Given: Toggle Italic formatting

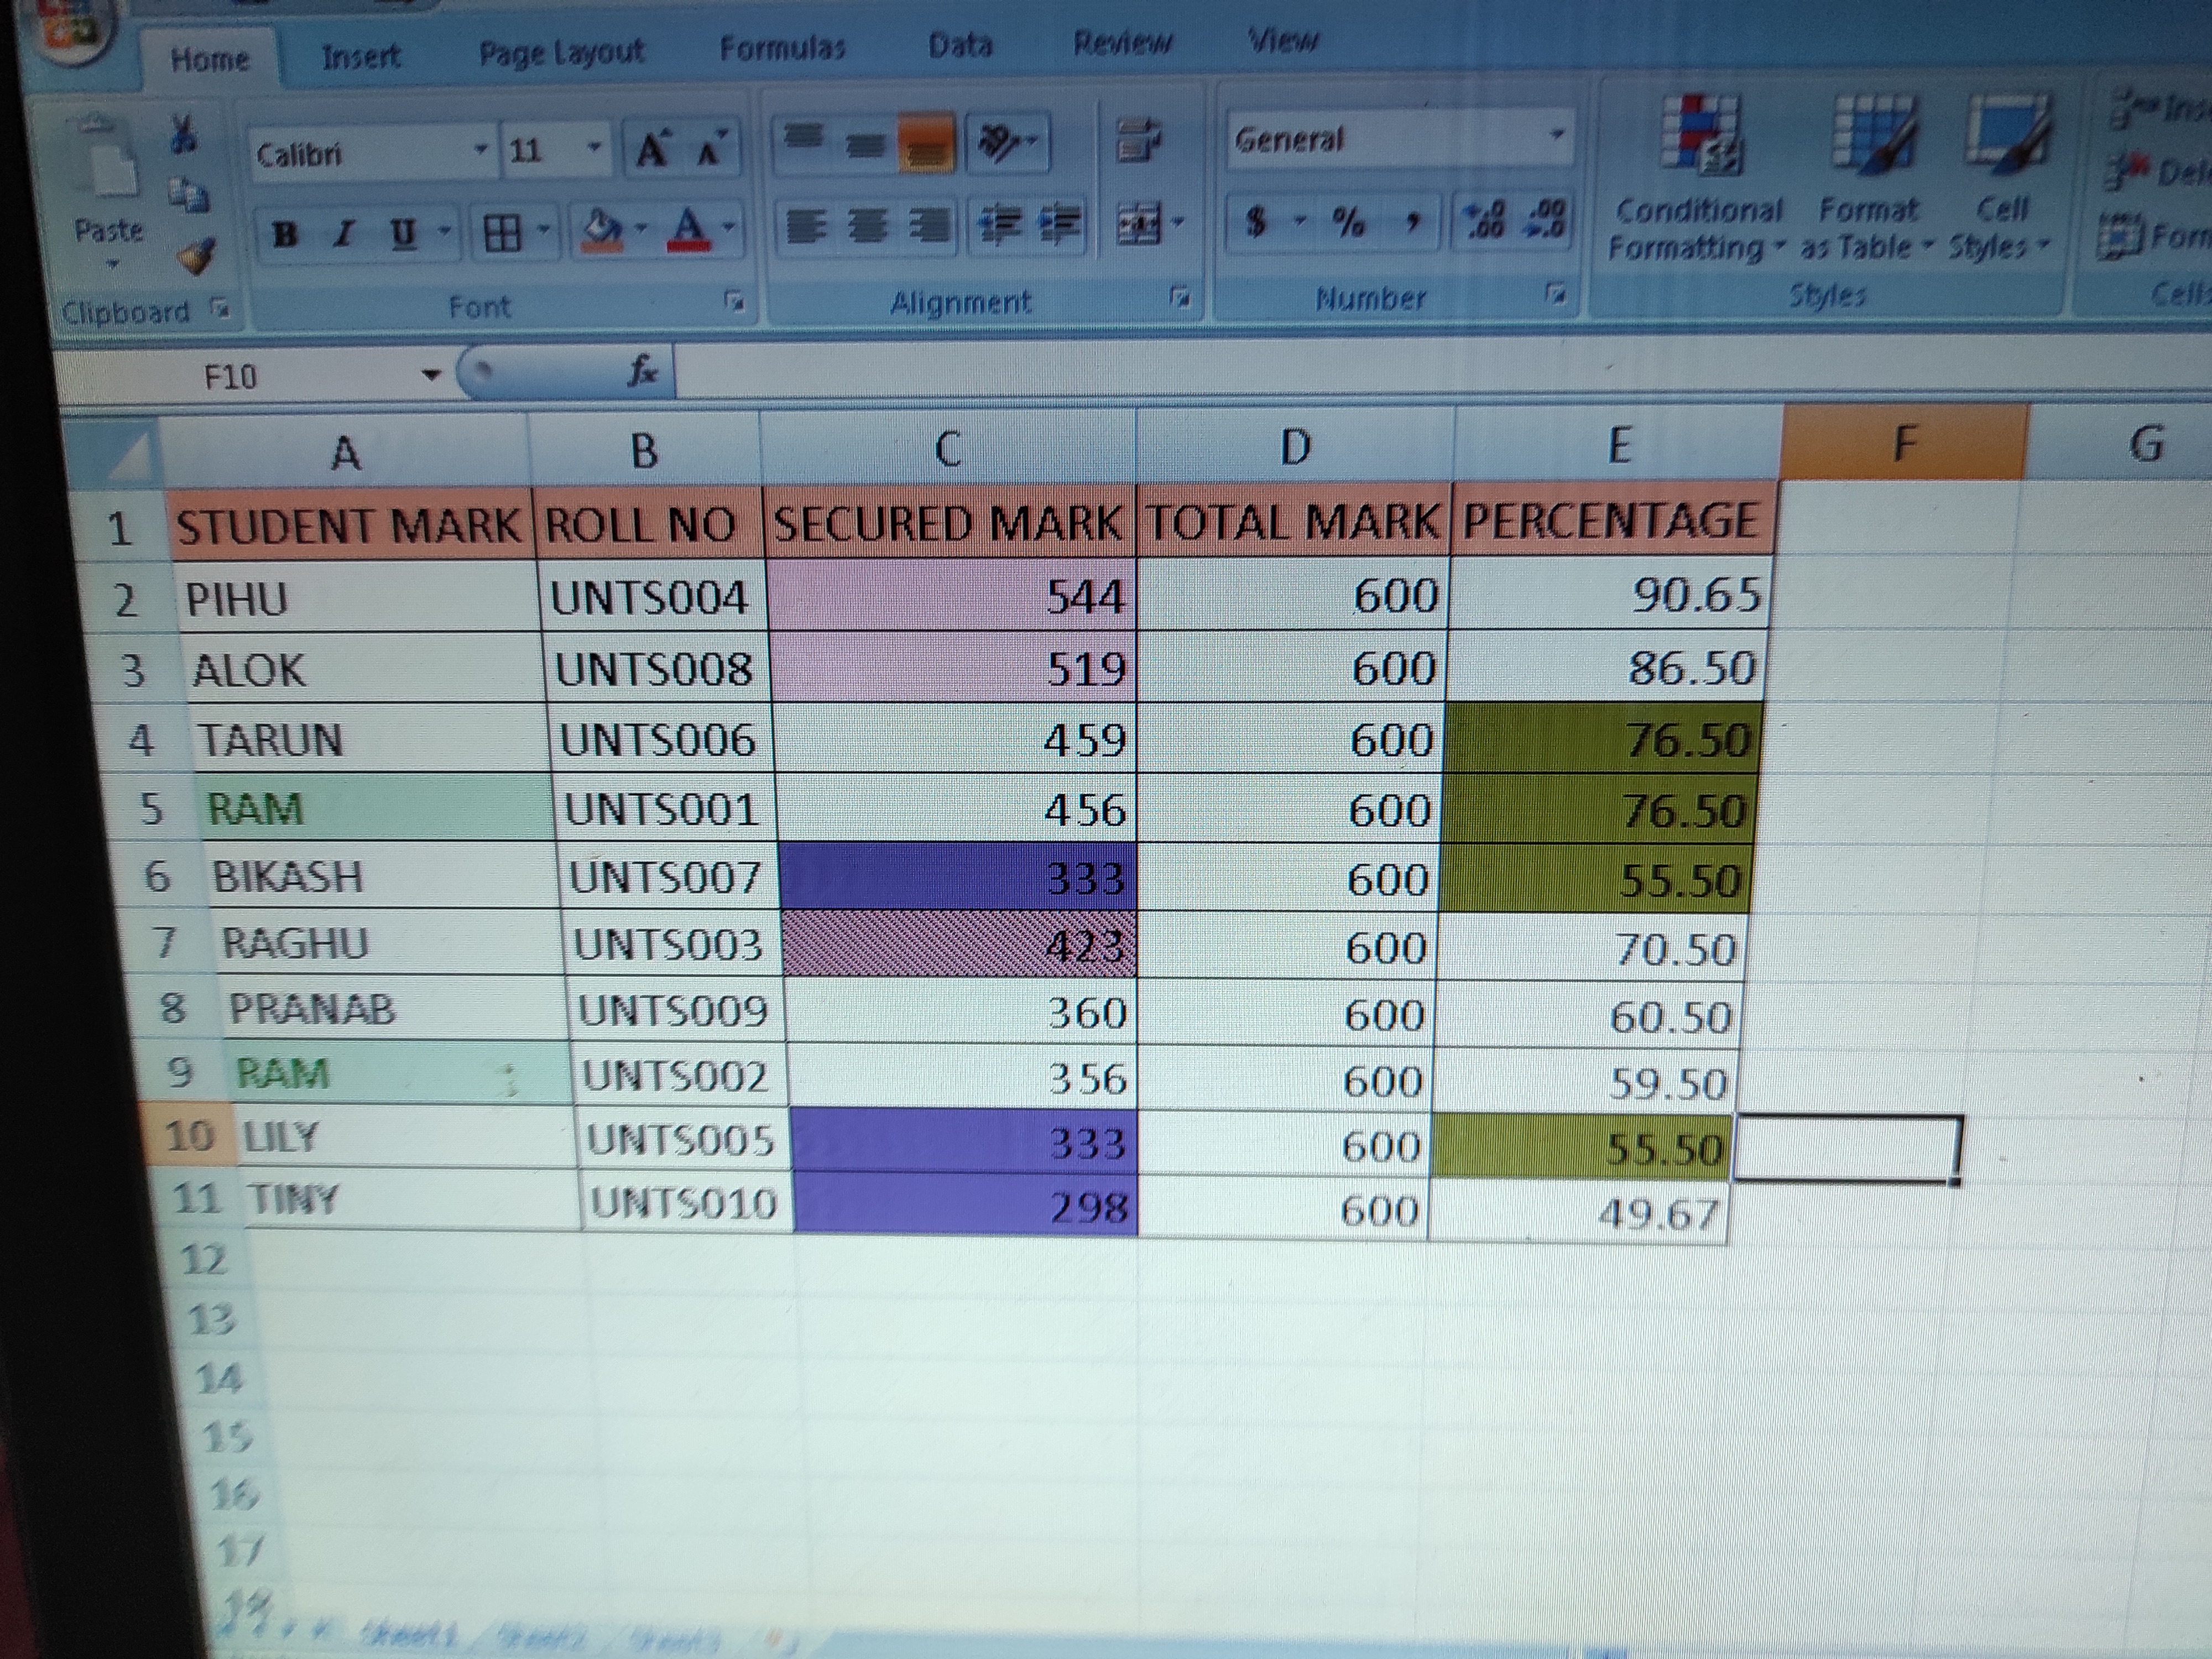Looking at the screenshot, I should pos(345,234).
